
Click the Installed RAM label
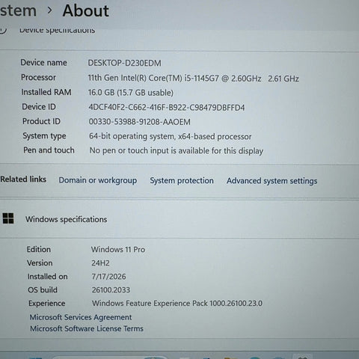[x=46, y=92]
